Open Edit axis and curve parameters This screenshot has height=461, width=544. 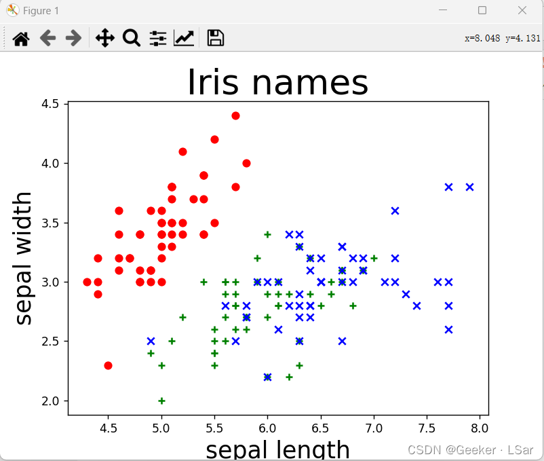tap(184, 38)
